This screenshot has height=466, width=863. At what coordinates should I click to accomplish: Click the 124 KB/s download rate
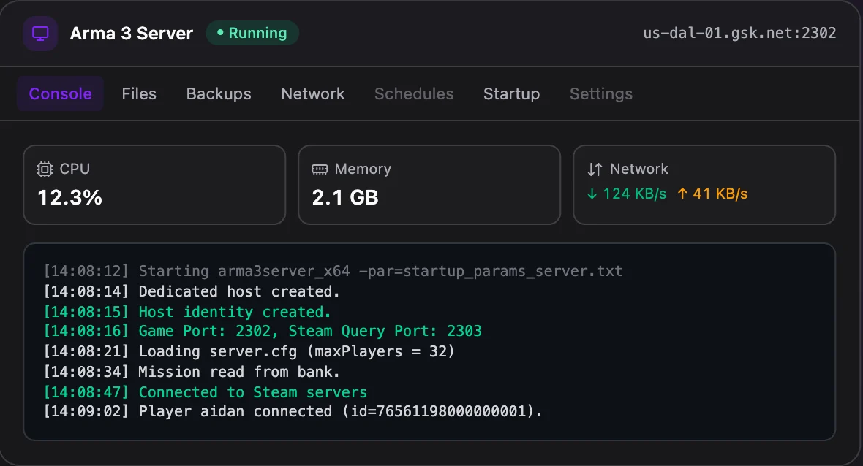click(x=635, y=194)
